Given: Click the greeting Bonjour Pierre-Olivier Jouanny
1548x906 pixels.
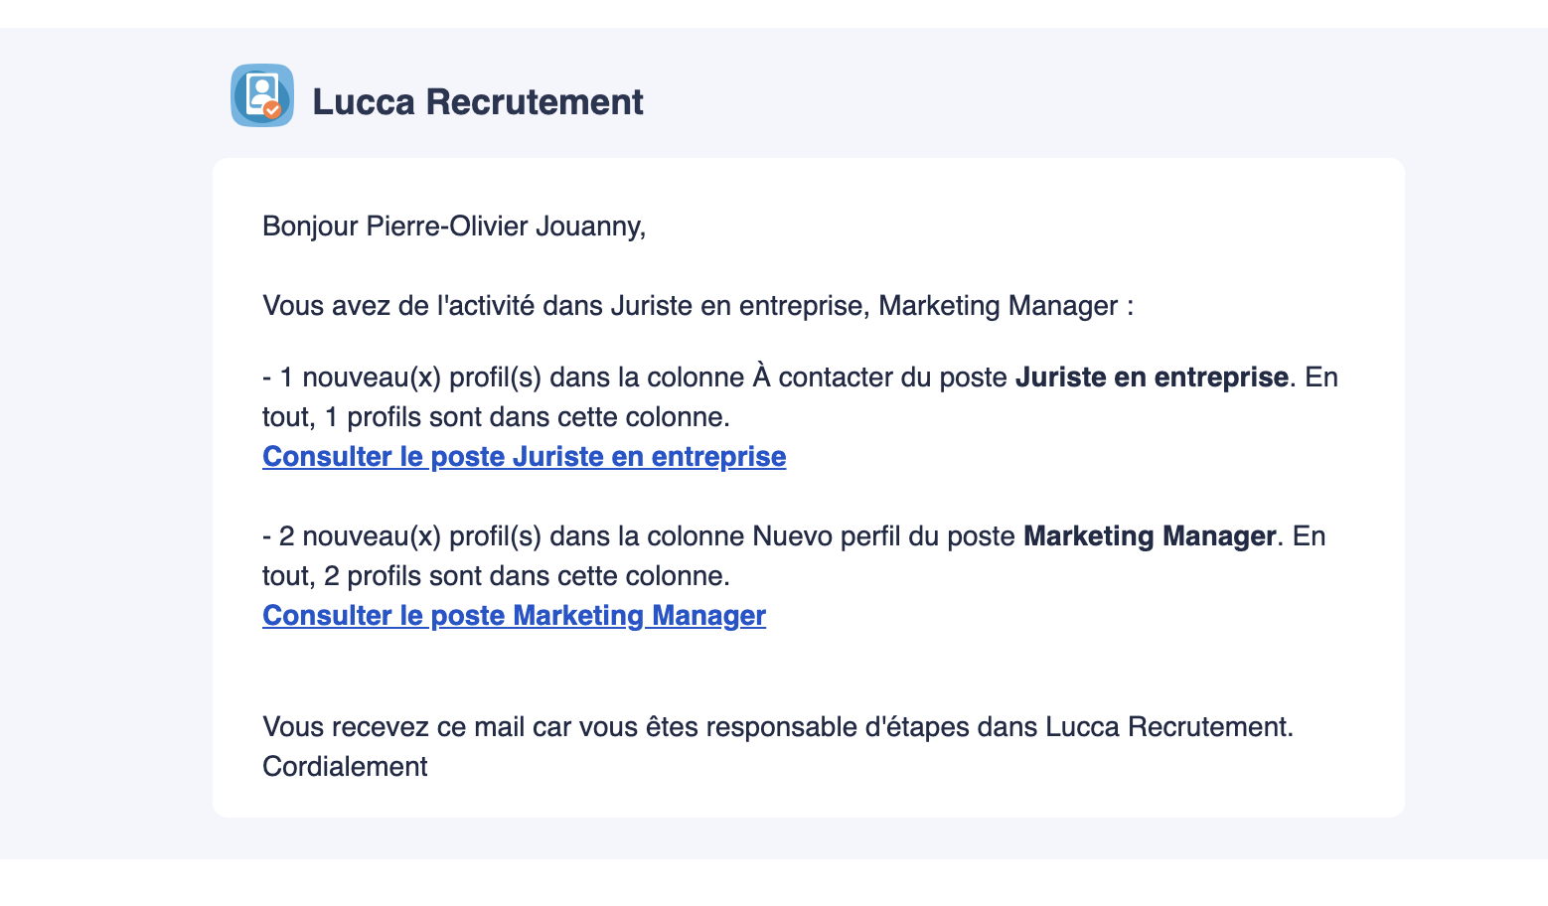Looking at the screenshot, I should (454, 226).
